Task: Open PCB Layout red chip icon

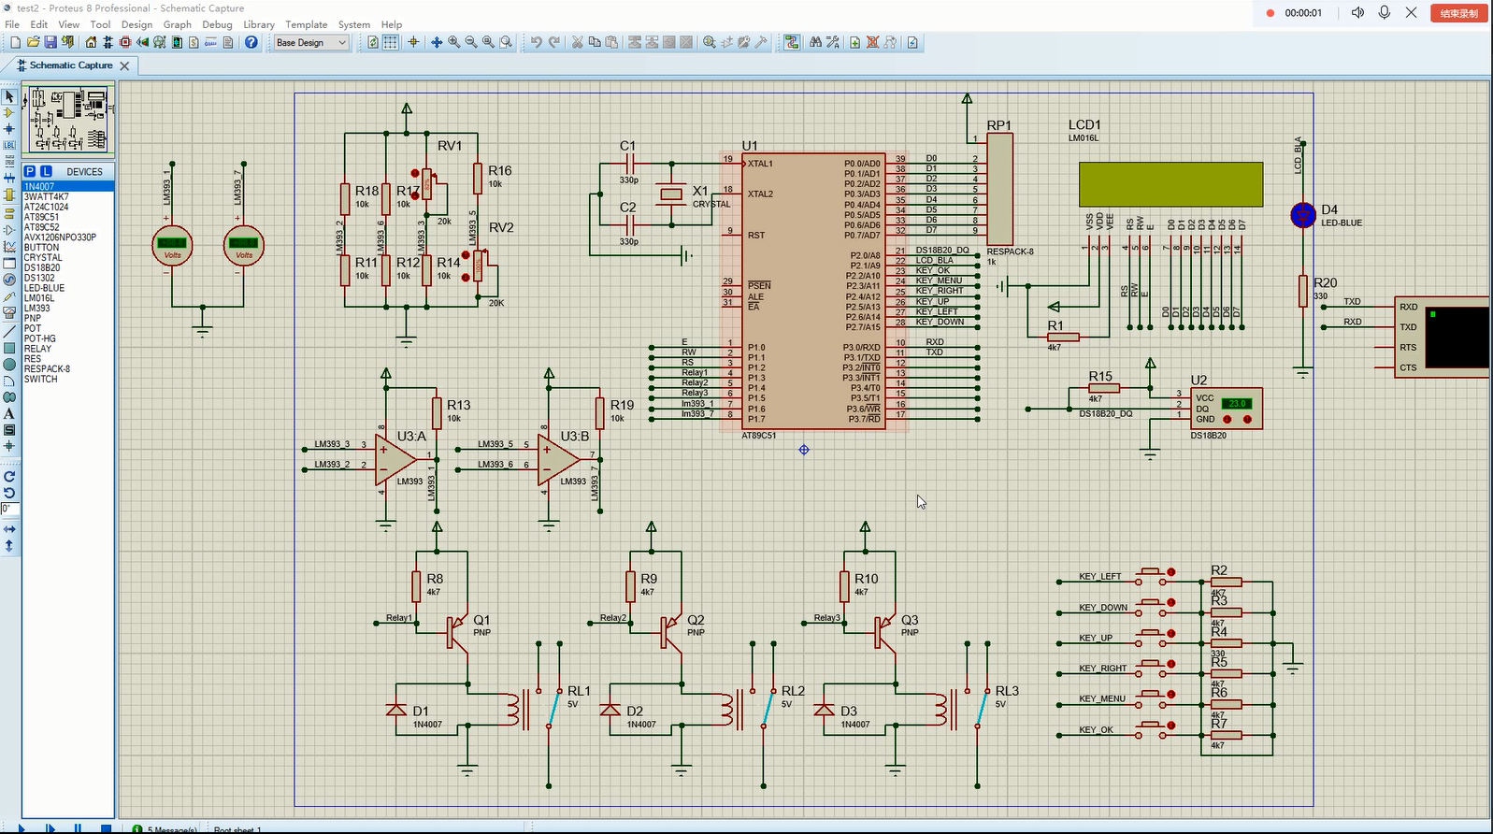Action: tap(125, 42)
